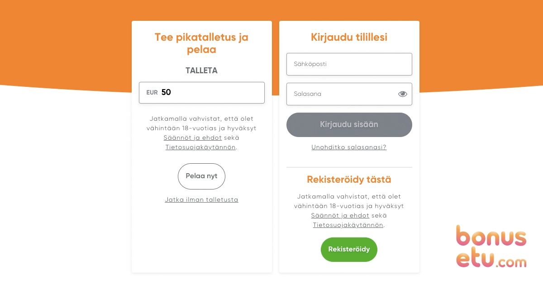
Task: Click the grey Kirjaudu sisään button
Action: (349, 125)
